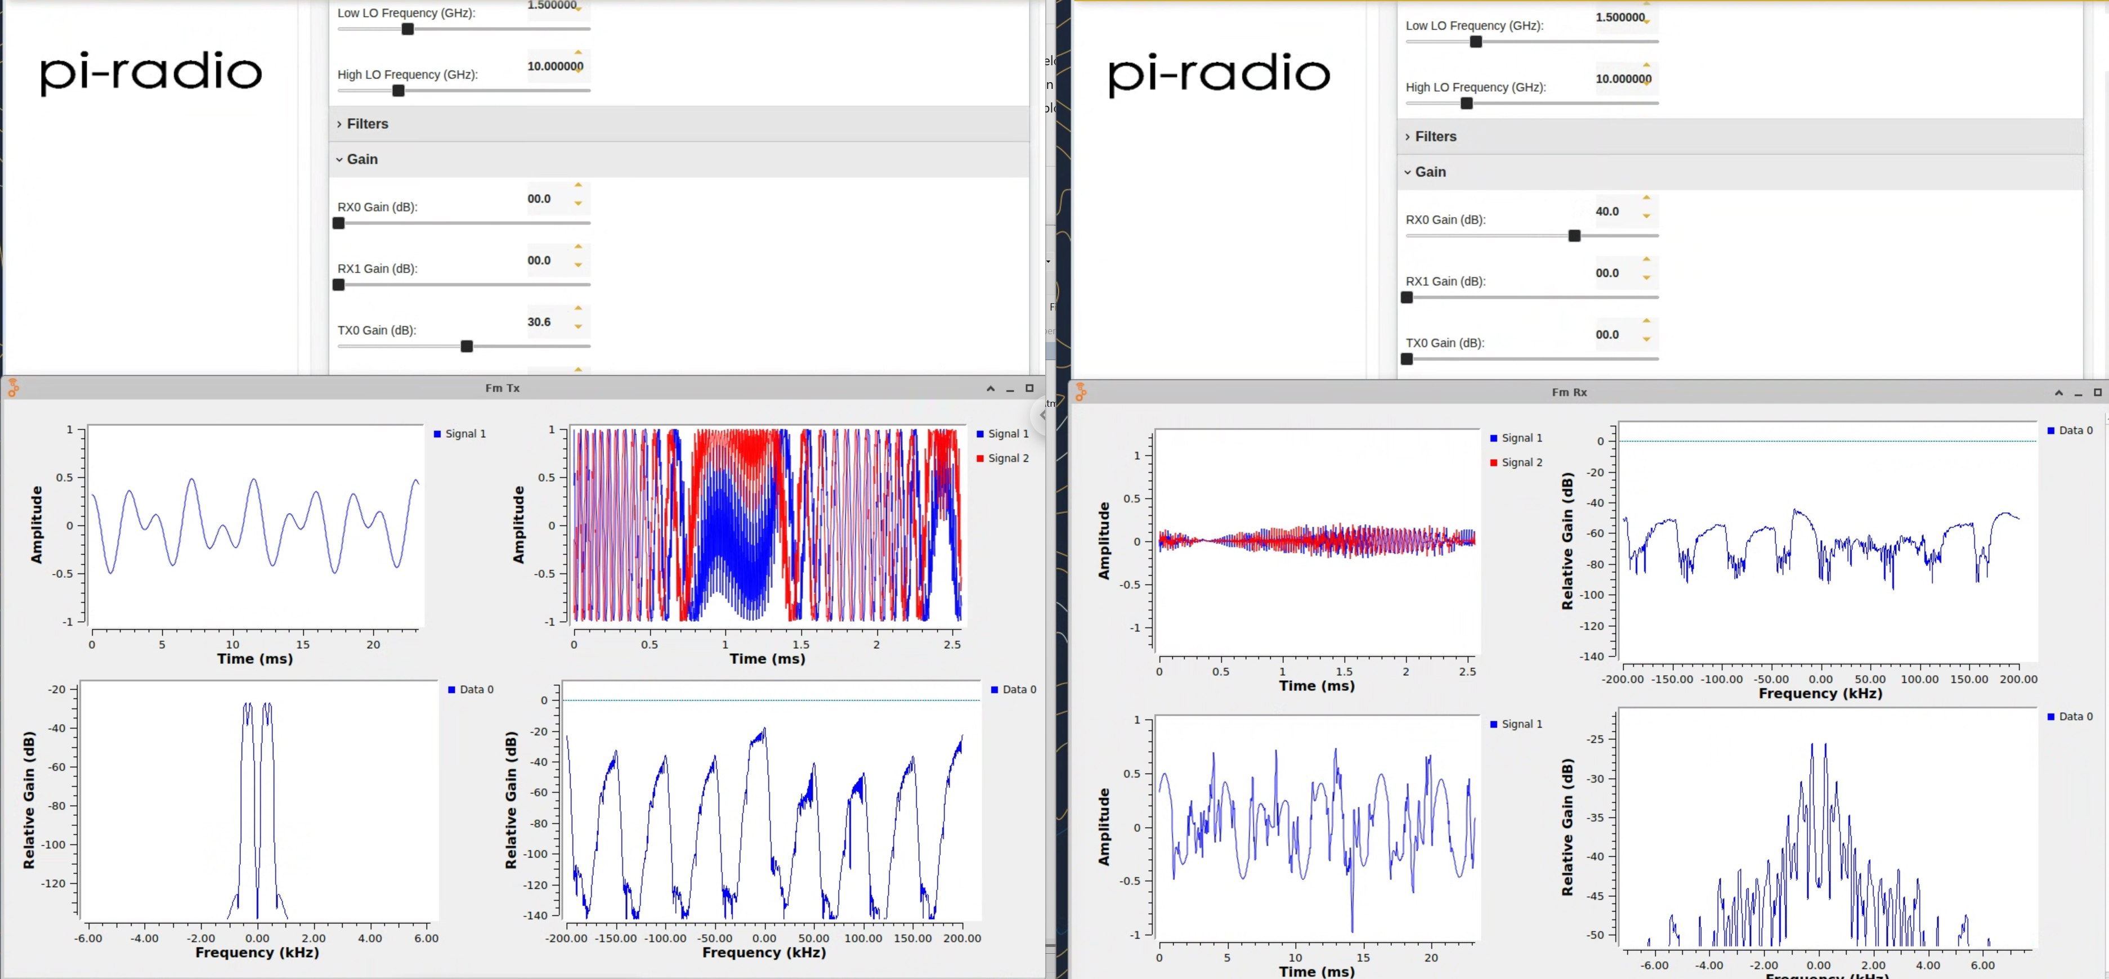Toggle Signal 1 legend of Fm Tx message waveform
The width and height of the screenshot is (2109, 979).
464,434
